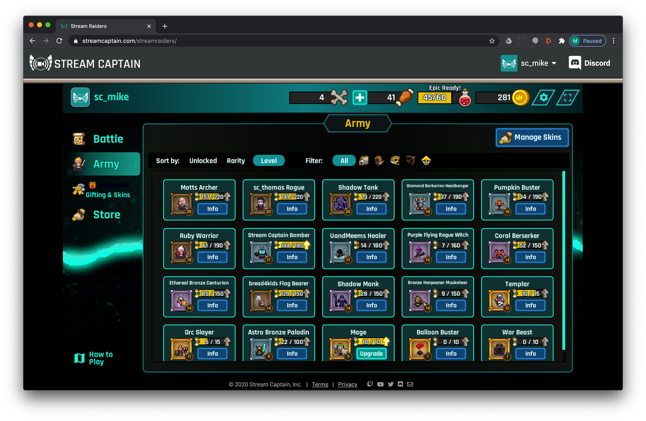The image size is (646, 421).
Task: Filter army by hooded assassin units
Action: [379, 161]
